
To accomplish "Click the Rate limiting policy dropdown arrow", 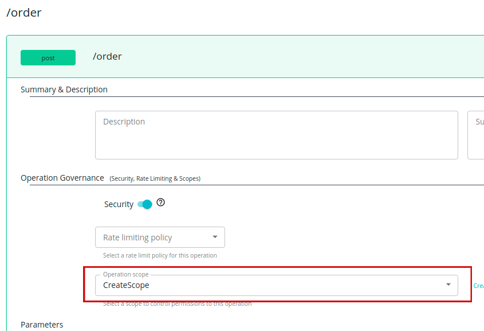I will click(216, 237).
